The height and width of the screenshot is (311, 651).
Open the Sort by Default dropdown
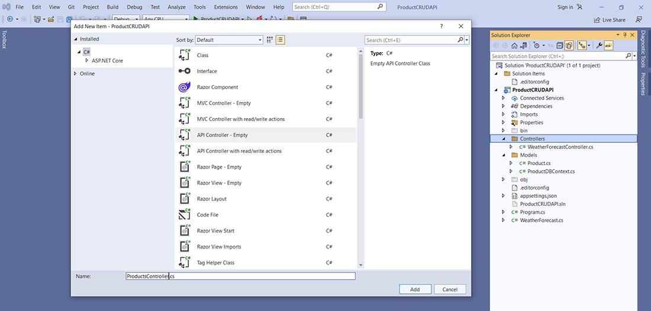[229, 40]
